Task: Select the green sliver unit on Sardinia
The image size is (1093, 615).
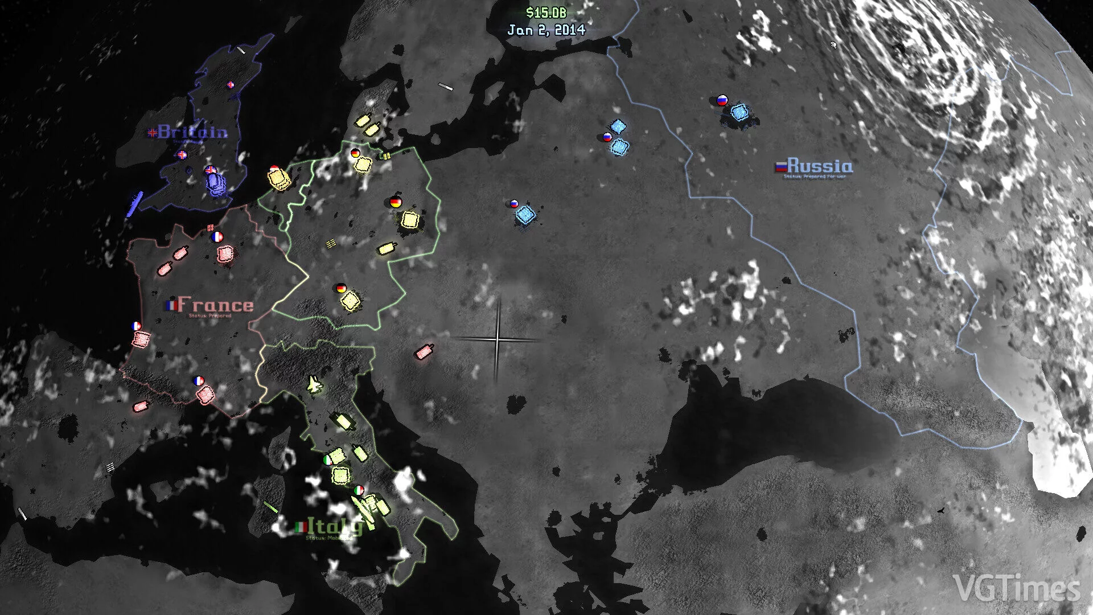Action: [x=271, y=507]
